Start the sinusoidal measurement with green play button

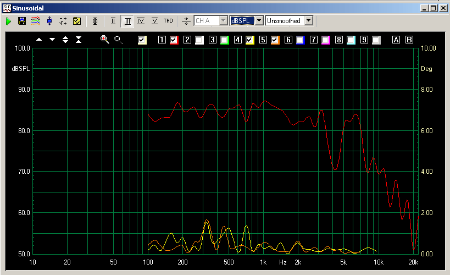point(8,21)
